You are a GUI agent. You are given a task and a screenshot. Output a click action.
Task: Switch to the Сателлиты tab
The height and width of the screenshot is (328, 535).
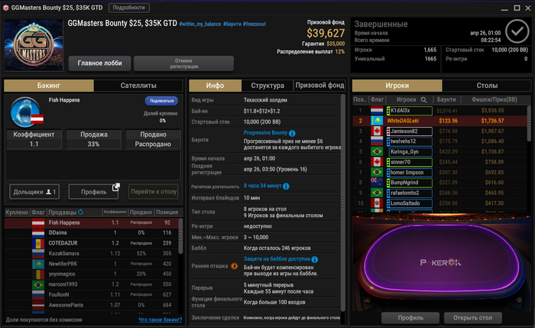(x=138, y=86)
